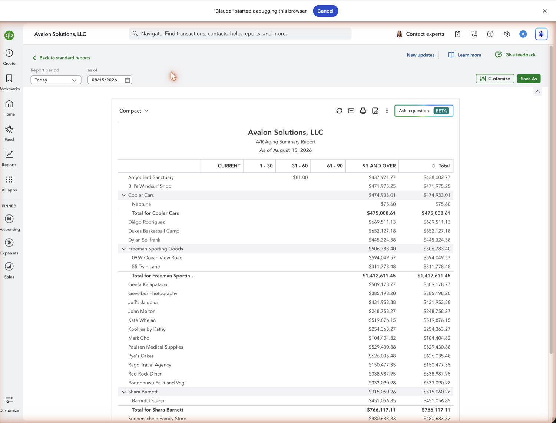The height and width of the screenshot is (423, 556).
Task: Open the report more options menu
Action: click(x=387, y=111)
